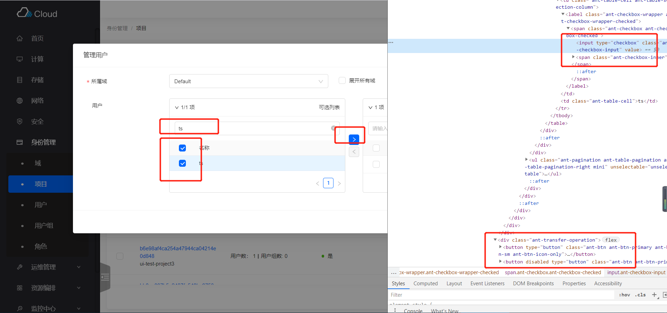Clear the 'ts' search field
This screenshot has width=667, height=313.
pyautogui.click(x=333, y=128)
